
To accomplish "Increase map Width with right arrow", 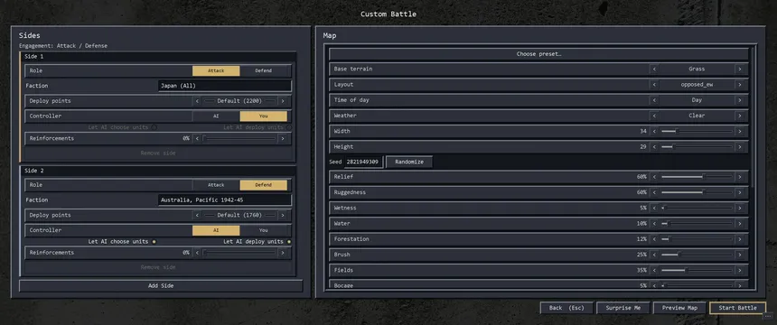I will (x=740, y=131).
